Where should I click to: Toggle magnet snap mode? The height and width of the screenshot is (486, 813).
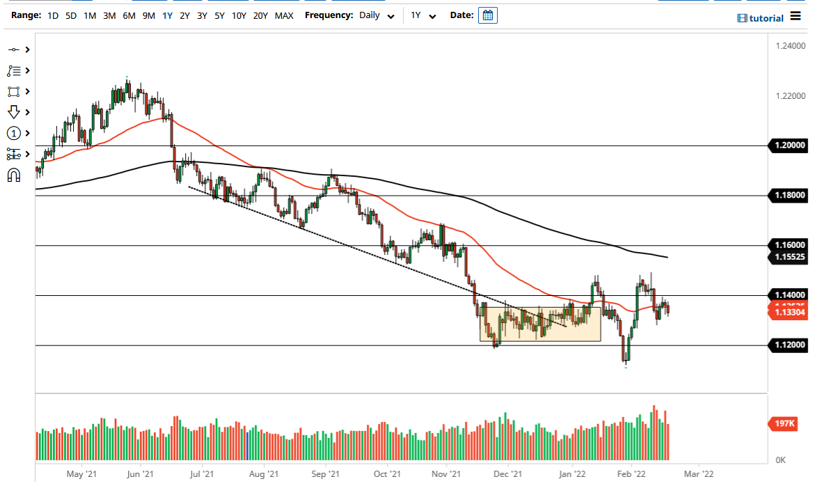point(14,175)
